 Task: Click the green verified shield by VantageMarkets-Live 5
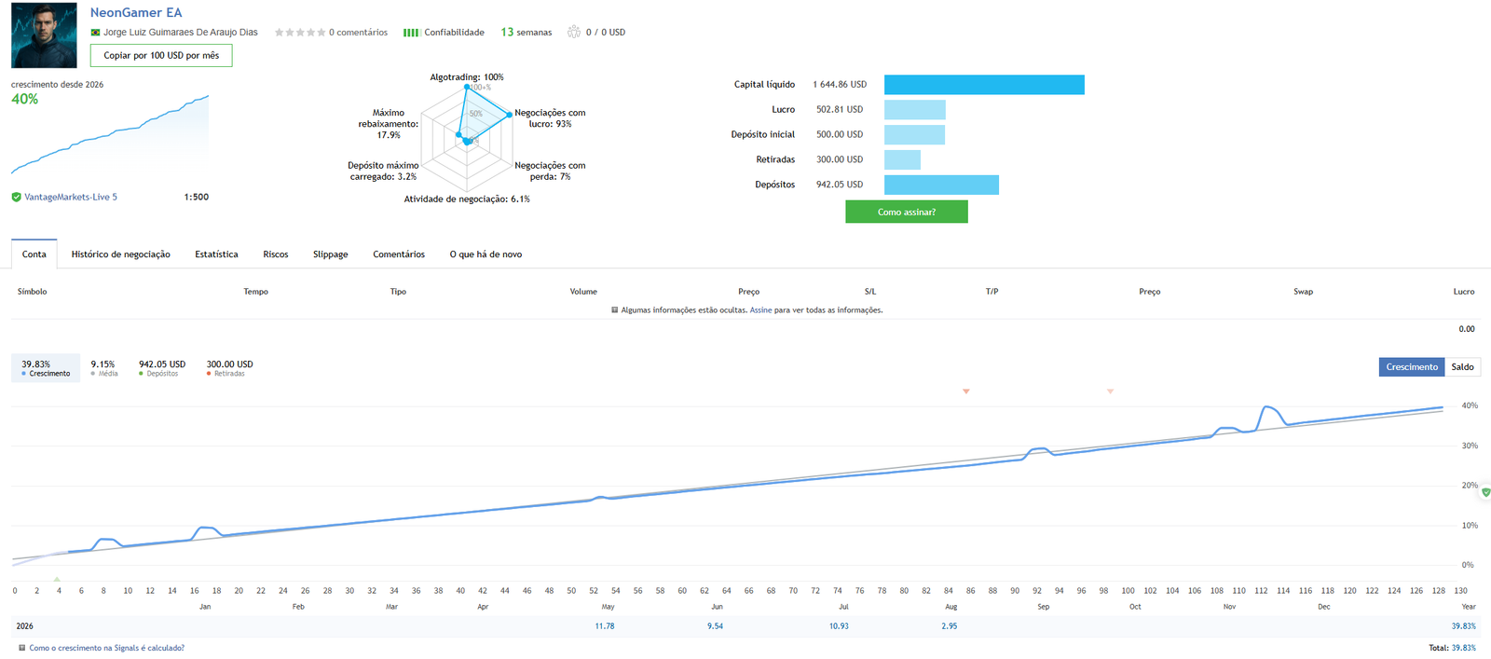pos(16,197)
